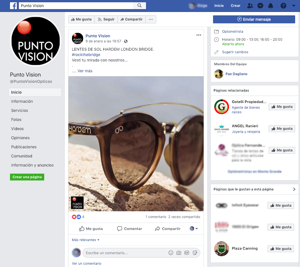Viewport: 300px width, 267px height.
Task: Open the Publicaciones sidebar tab
Action: click(x=24, y=147)
